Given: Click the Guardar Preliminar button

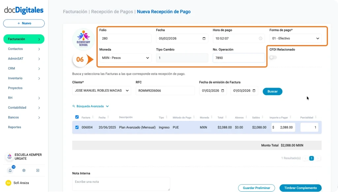Looking at the screenshot, I should point(256,187).
